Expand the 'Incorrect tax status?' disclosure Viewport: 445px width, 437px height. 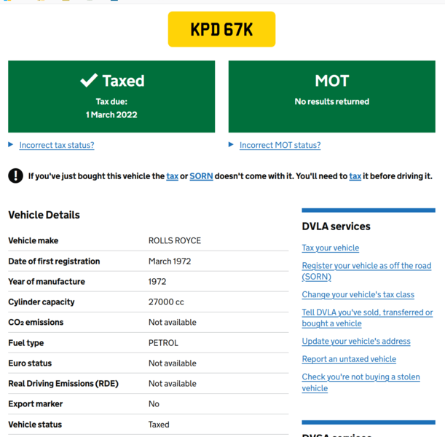57,145
